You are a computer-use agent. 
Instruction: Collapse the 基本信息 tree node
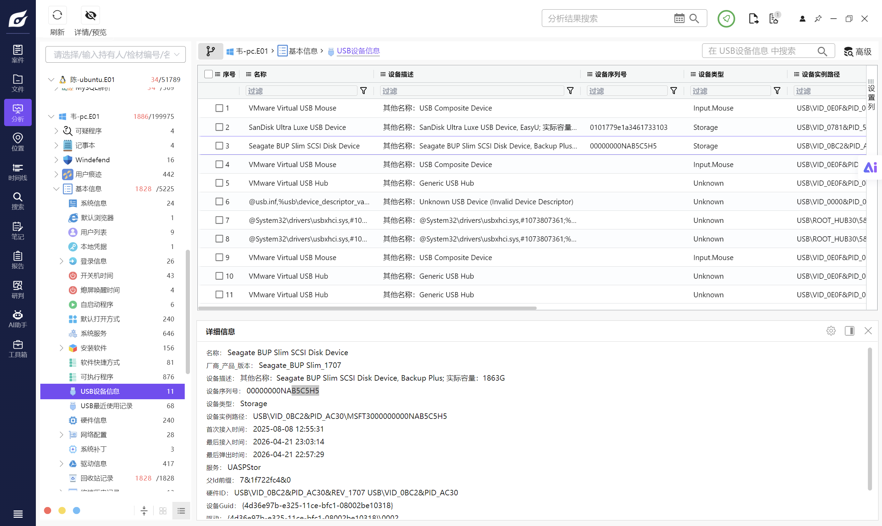56,188
